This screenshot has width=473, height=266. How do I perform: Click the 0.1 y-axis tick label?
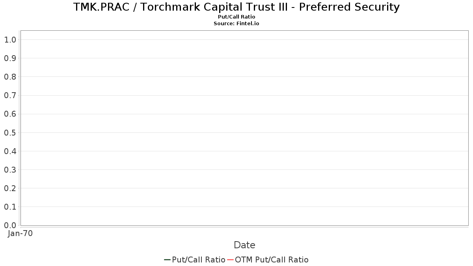(10, 206)
